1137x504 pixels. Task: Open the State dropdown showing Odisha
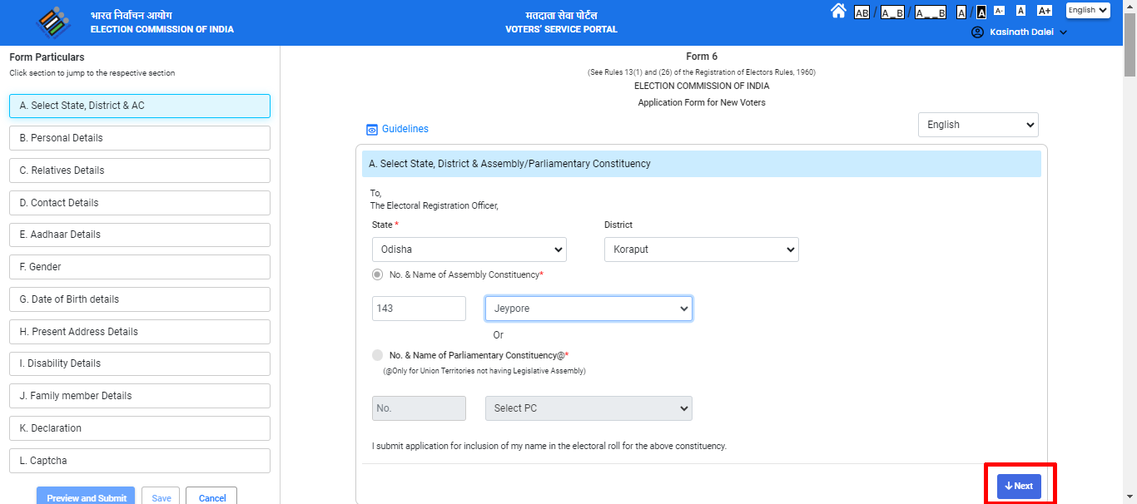[469, 249]
